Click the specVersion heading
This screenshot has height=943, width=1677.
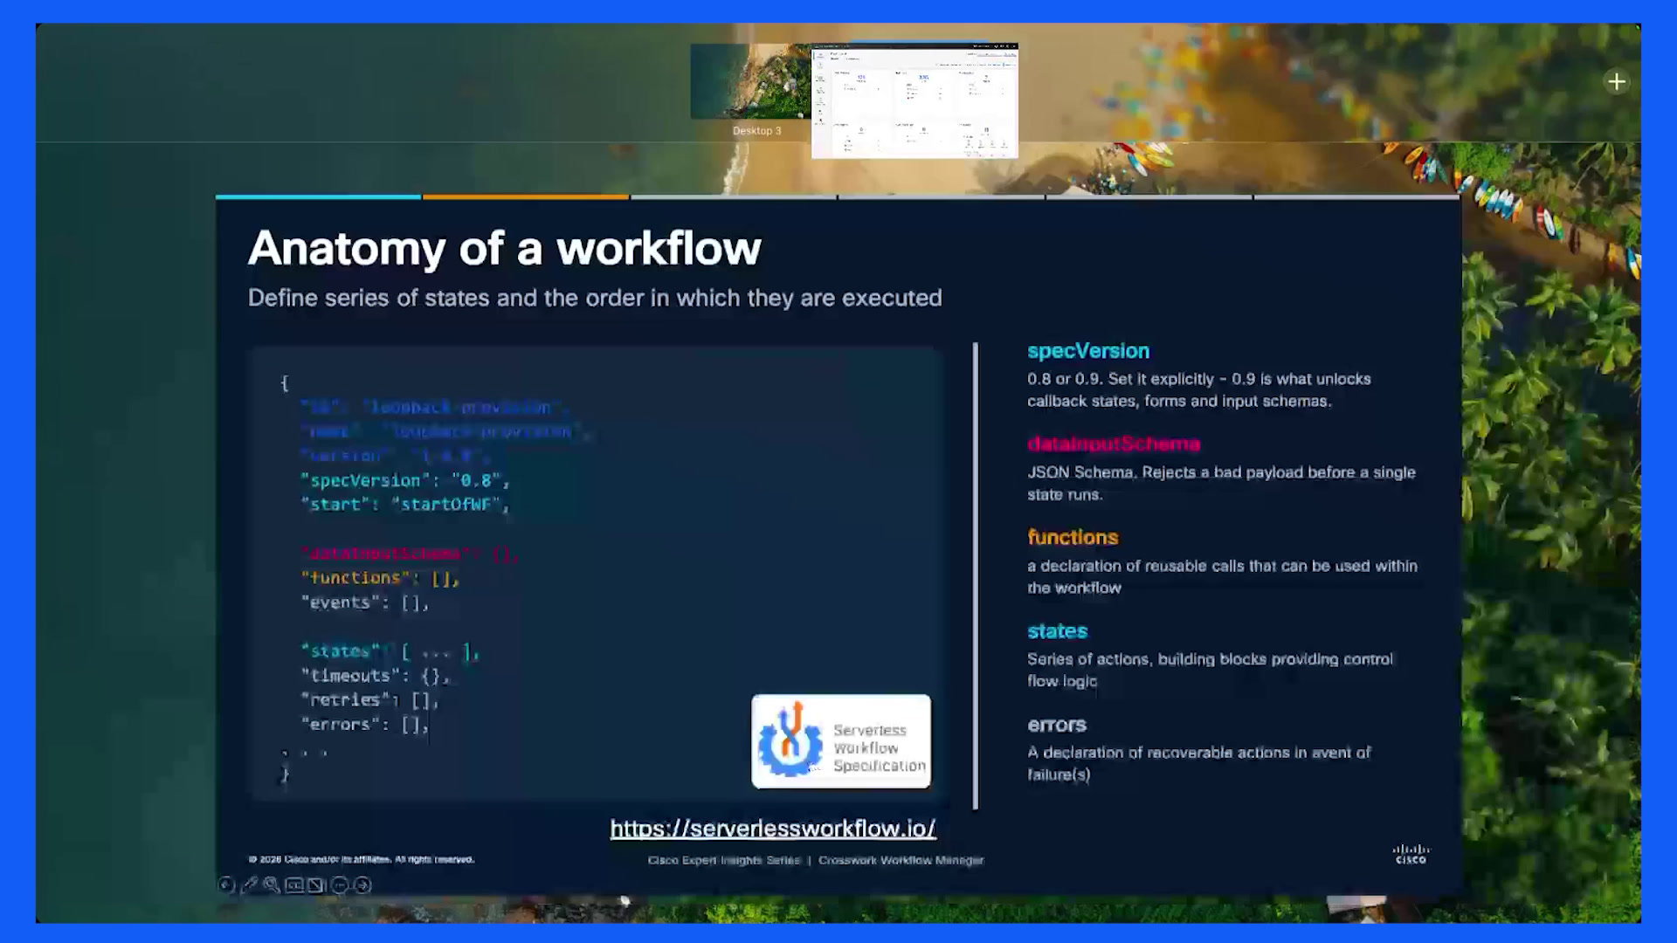pos(1088,351)
